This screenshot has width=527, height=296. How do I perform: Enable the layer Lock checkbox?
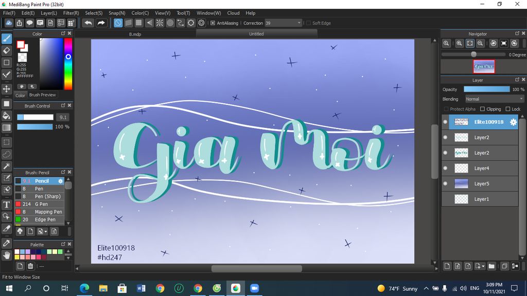508,109
